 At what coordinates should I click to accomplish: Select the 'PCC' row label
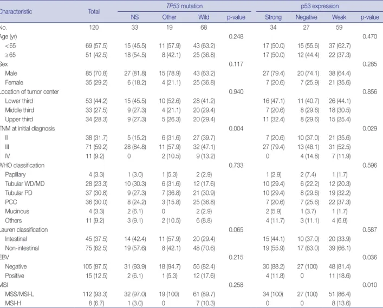point(11,202)
